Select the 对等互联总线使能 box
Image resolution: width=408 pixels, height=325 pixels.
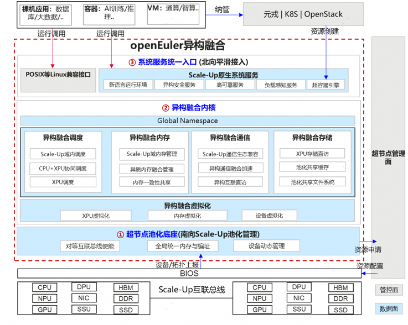(x=89, y=246)
